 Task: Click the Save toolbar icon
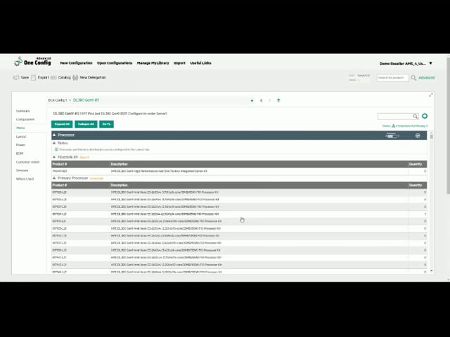(x=16, y=78)
